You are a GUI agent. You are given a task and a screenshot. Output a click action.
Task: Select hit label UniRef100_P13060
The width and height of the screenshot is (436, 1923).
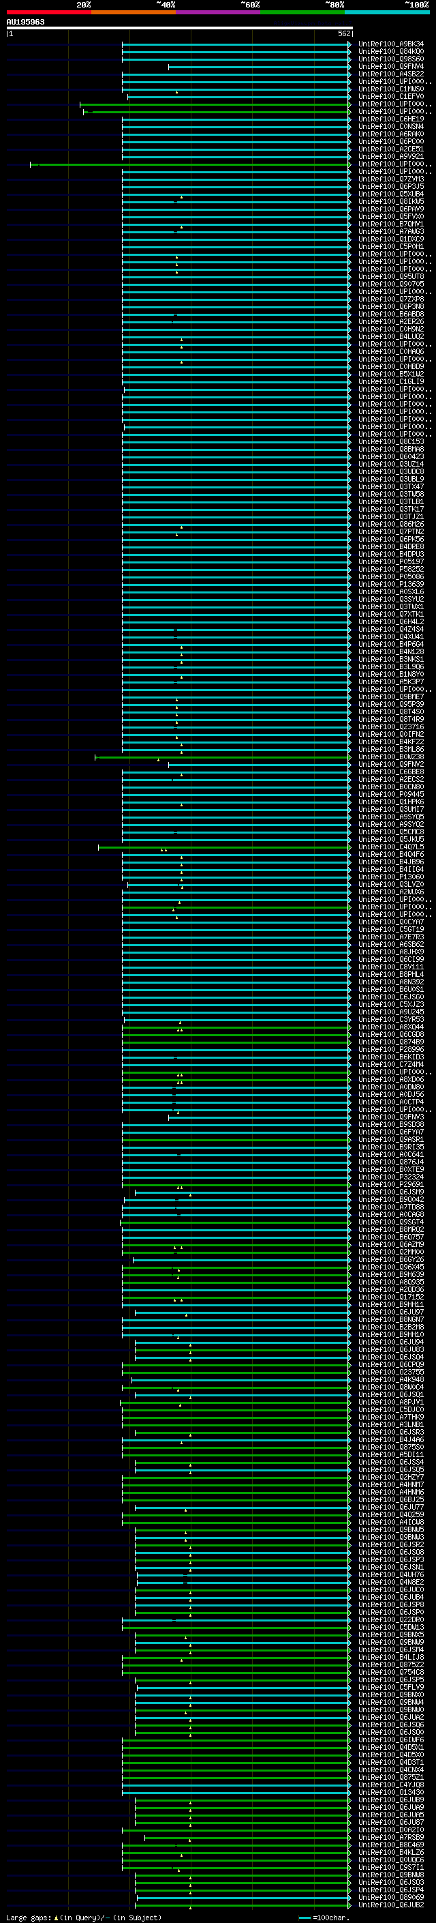click(391, 877)
